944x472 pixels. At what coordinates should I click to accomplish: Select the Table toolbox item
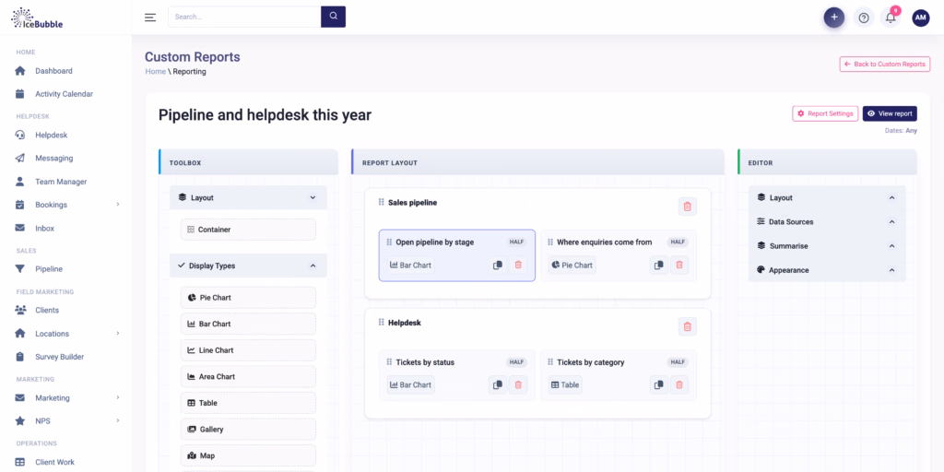248,403
